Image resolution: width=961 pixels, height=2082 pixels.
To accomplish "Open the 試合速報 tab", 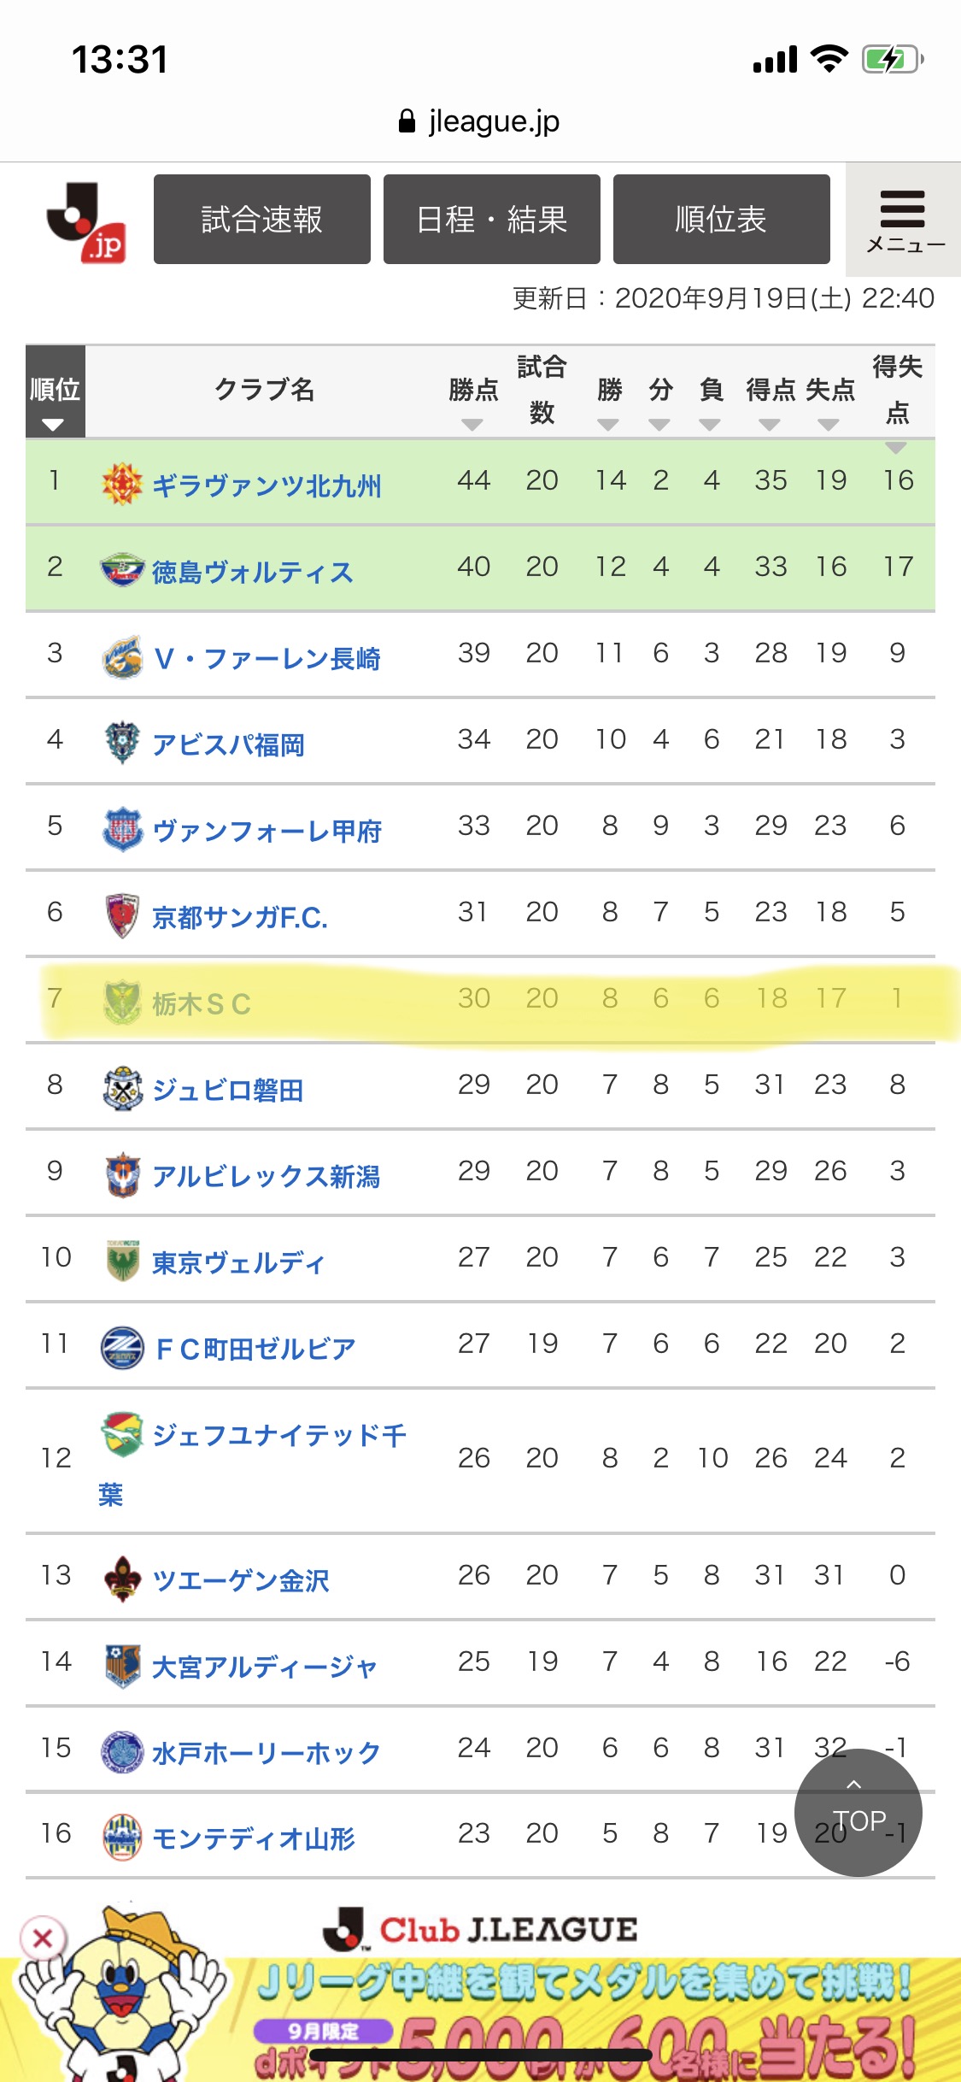I will pos(262,220).
